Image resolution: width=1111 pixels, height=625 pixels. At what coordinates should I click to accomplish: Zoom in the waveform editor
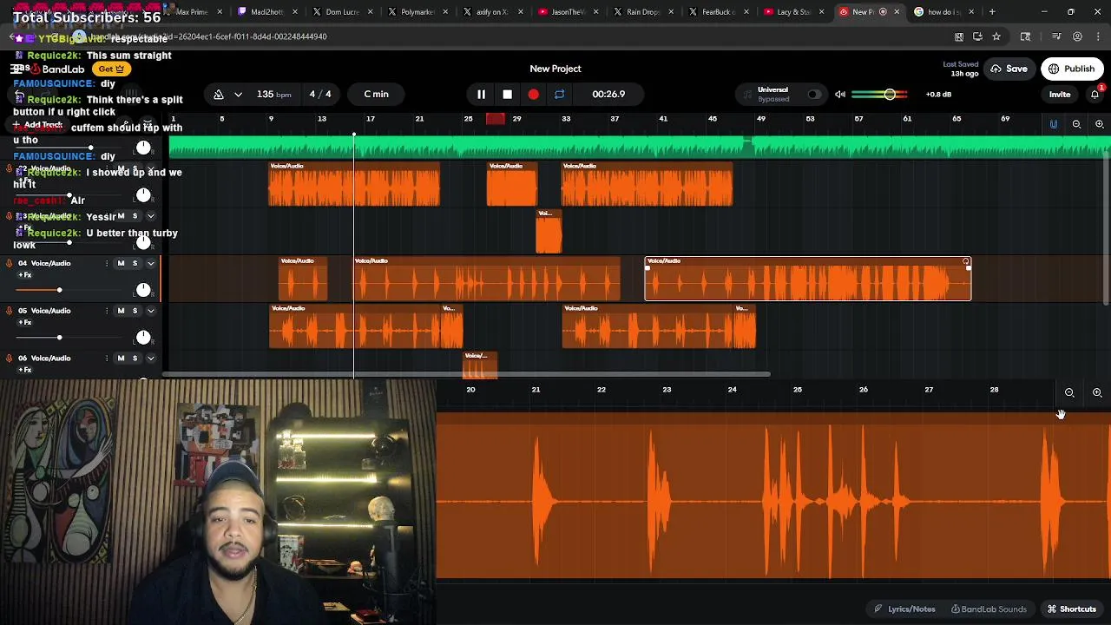[x=1097, y=392]
